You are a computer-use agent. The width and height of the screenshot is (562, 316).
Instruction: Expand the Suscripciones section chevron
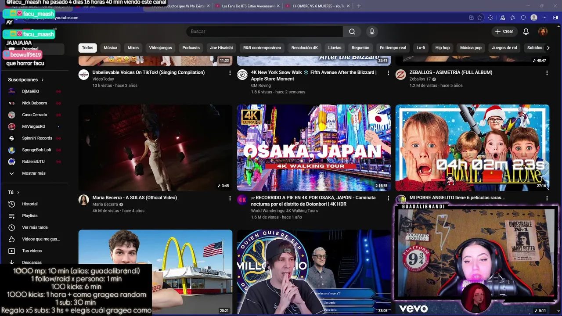pos(43,80)
